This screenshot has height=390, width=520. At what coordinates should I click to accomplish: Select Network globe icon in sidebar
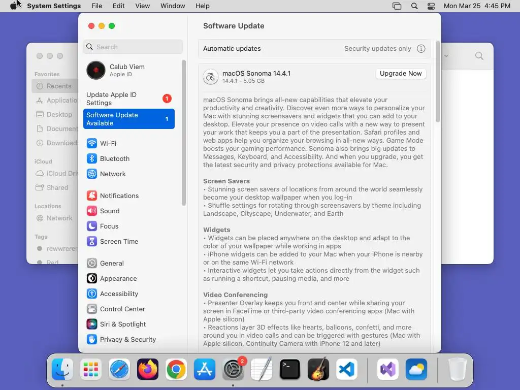[x=92, y=174]
